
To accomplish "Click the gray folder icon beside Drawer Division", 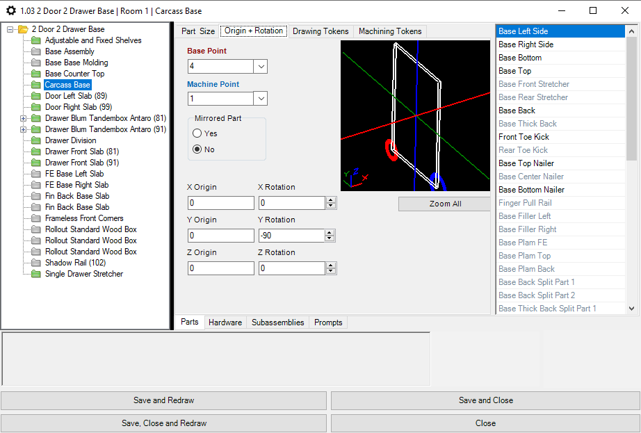I will pos(36,140).
